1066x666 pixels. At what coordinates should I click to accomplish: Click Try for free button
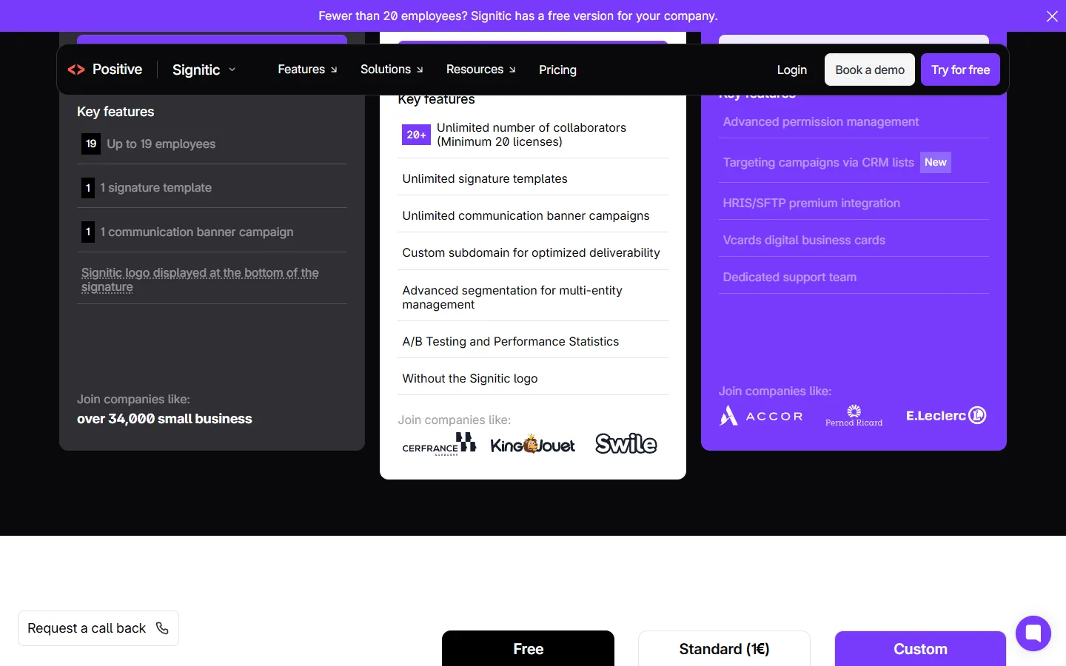[960, 70]
